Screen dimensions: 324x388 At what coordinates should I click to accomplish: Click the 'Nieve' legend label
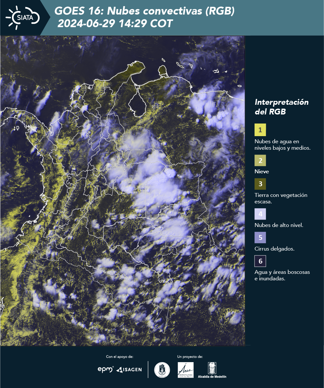[x=262, y=171]
